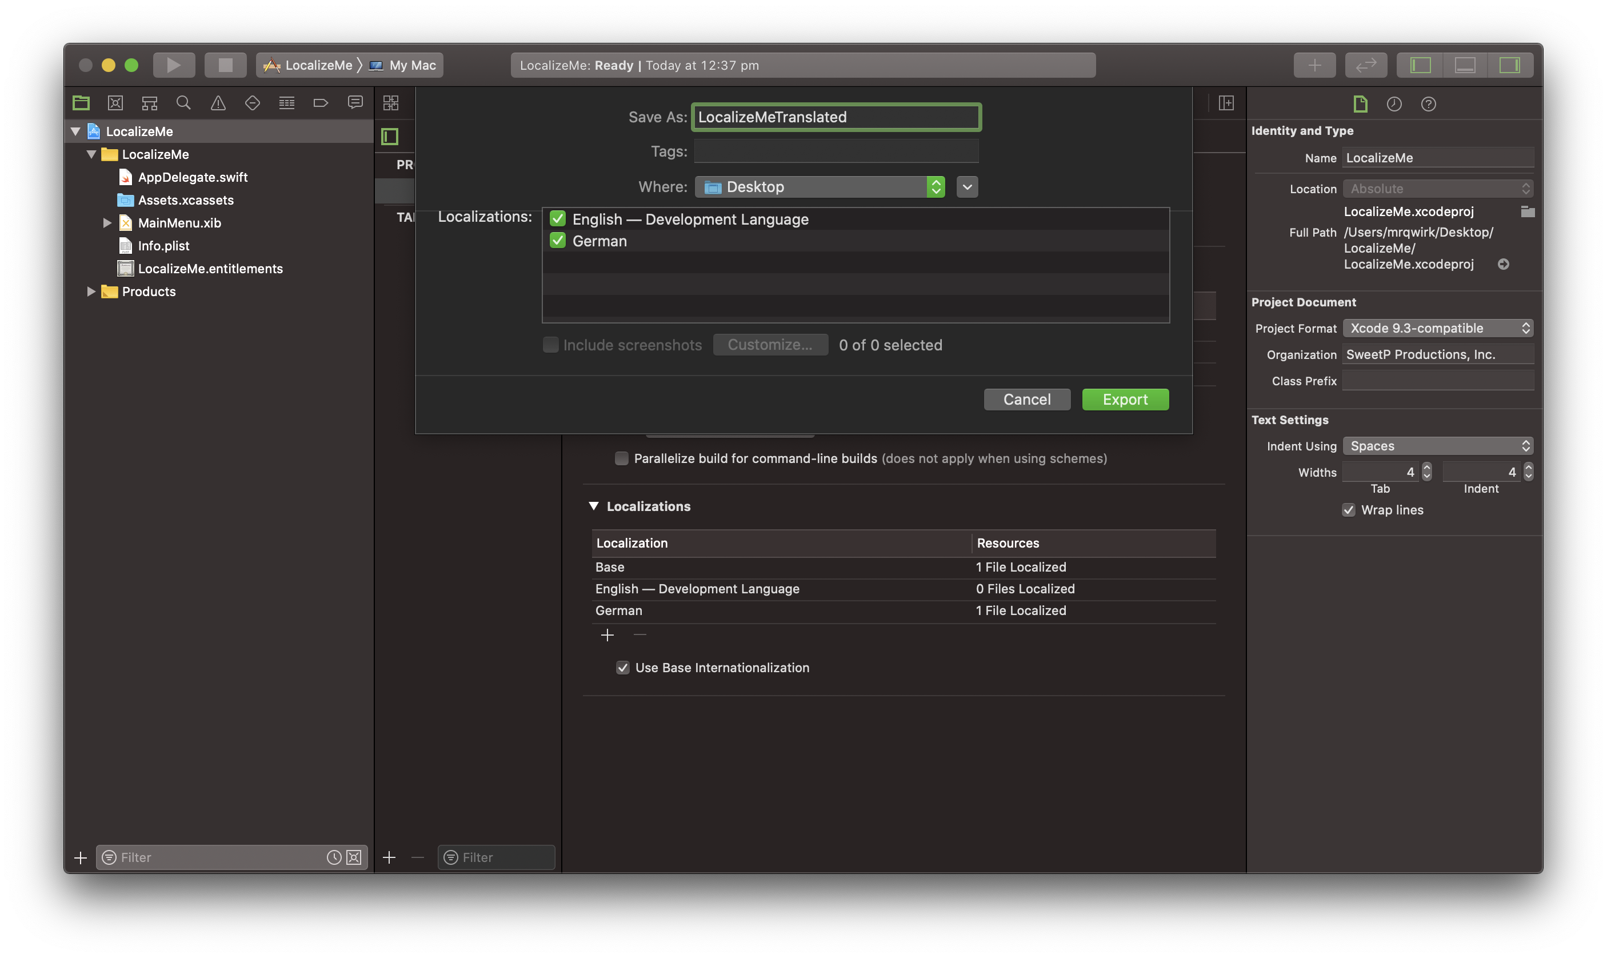Screen dimensions: 1607x958
Task: Toggle Use Base Internationalization checkbox
Action: pos(623,668)
